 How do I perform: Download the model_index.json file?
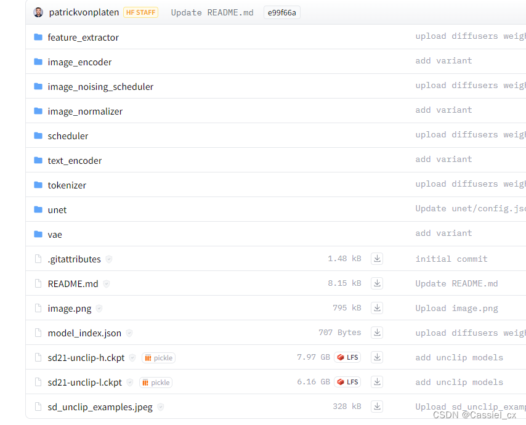[376, 333]
